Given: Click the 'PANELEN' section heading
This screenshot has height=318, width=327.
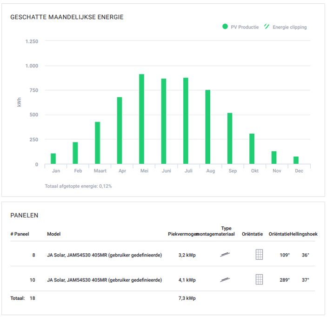Looking at the screenshot, I should pos(24,215).
